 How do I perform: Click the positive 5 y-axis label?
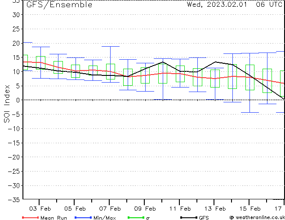[18, 86]
